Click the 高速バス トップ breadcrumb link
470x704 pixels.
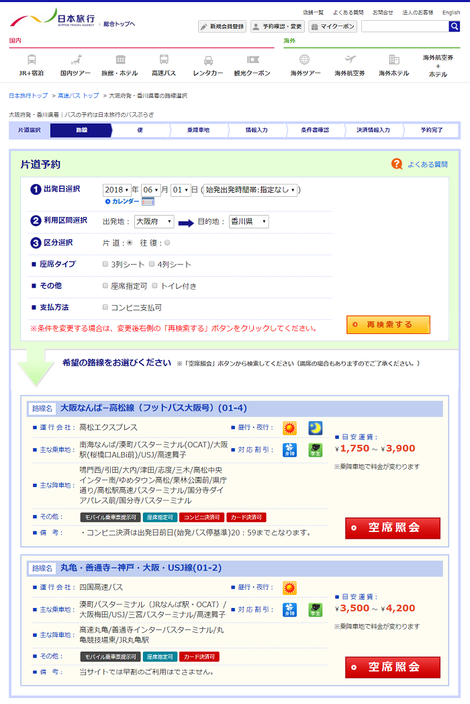point(78,96)
